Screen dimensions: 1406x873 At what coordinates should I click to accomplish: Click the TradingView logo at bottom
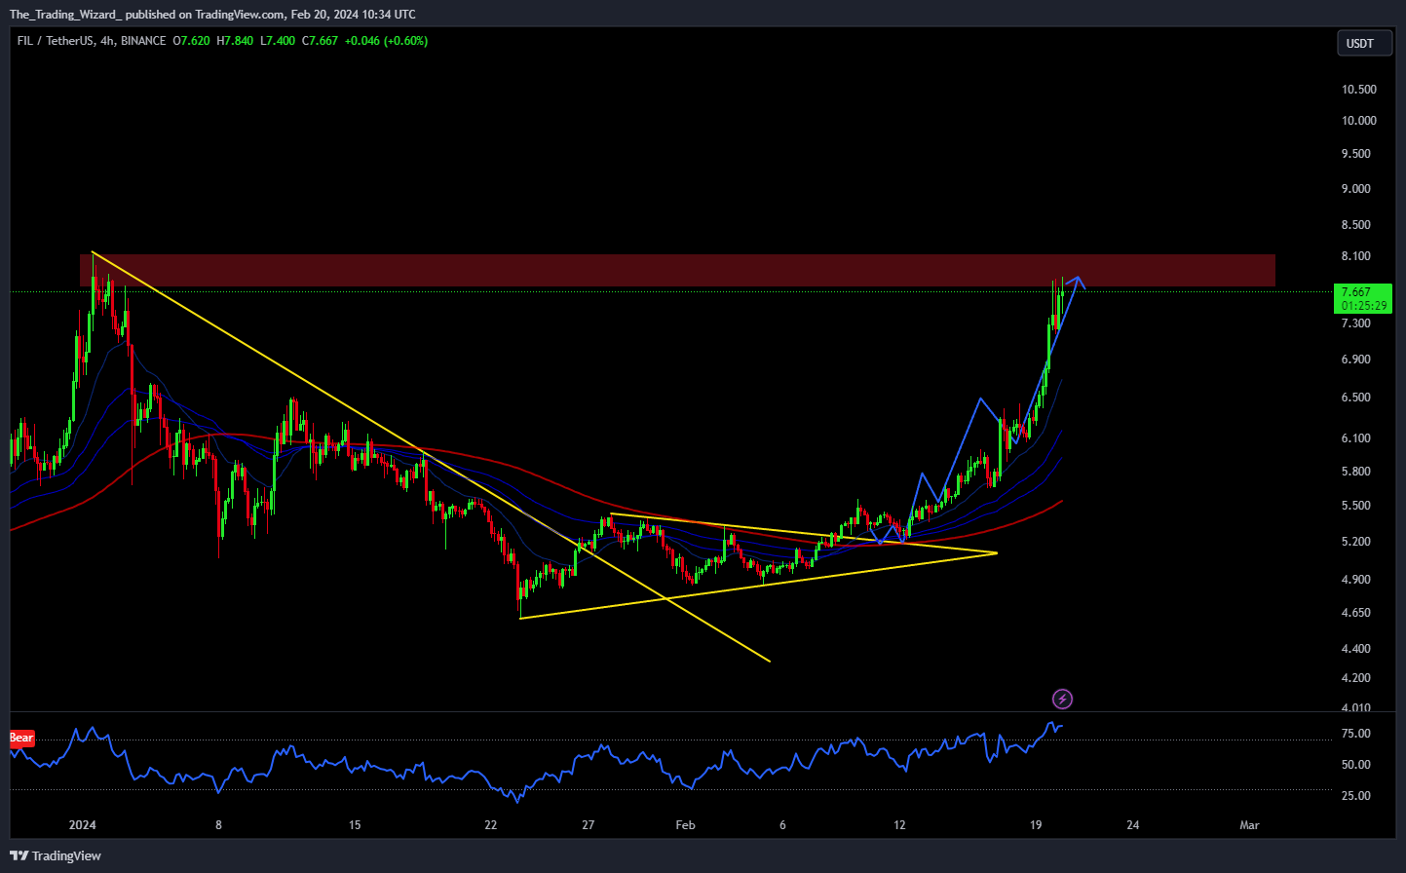(x=56, y=855)
